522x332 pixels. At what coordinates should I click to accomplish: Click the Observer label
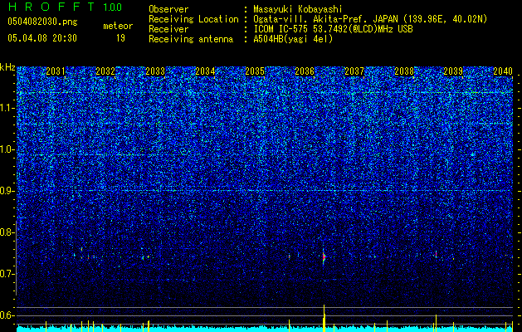(x=168, y=9)
